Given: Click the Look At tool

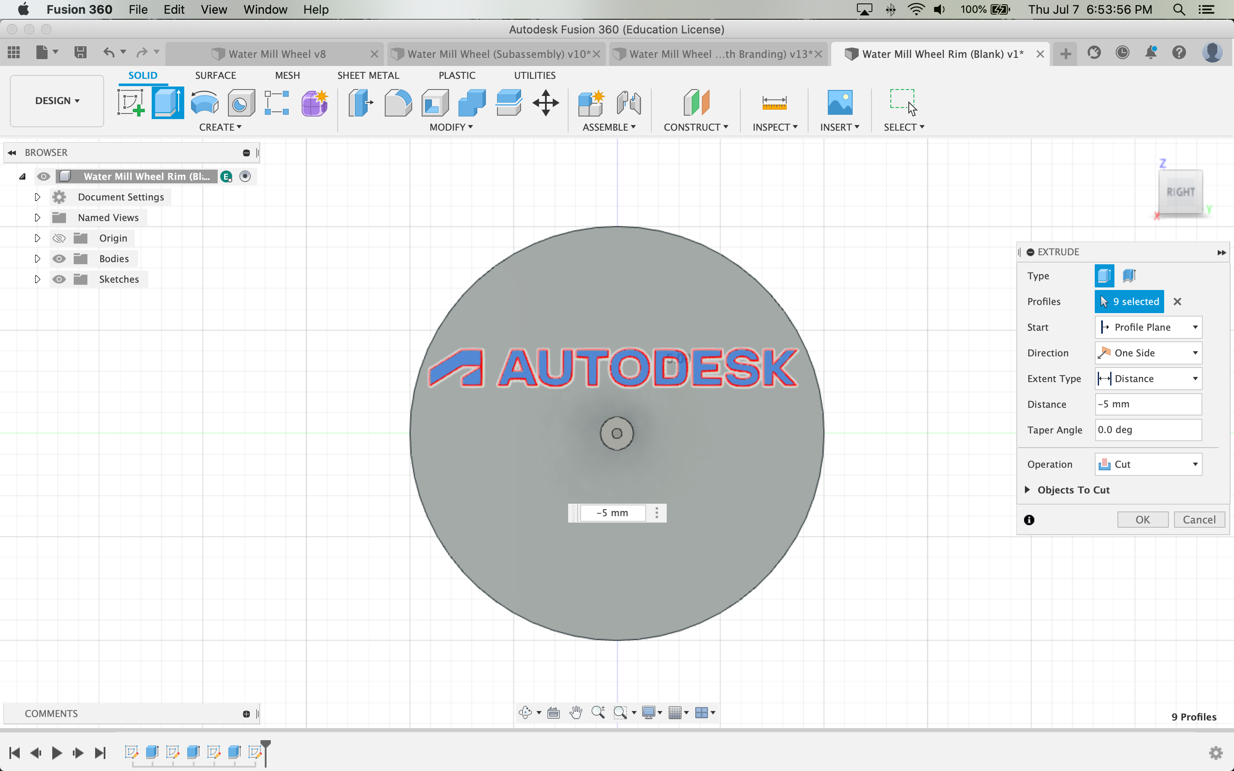Looking at the screenshot, I should (553, 712).
